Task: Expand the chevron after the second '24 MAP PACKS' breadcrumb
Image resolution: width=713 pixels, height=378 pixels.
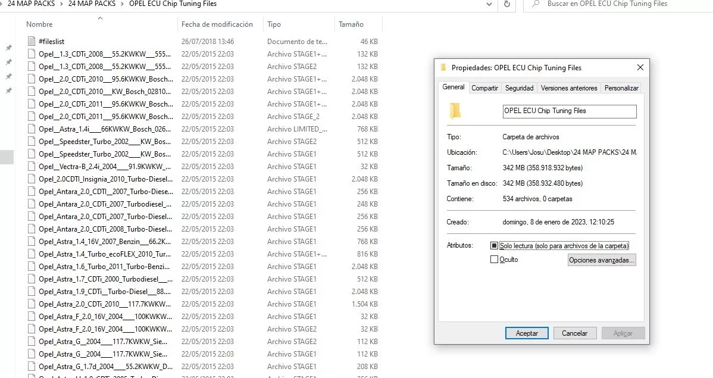Action: point(123,4)
